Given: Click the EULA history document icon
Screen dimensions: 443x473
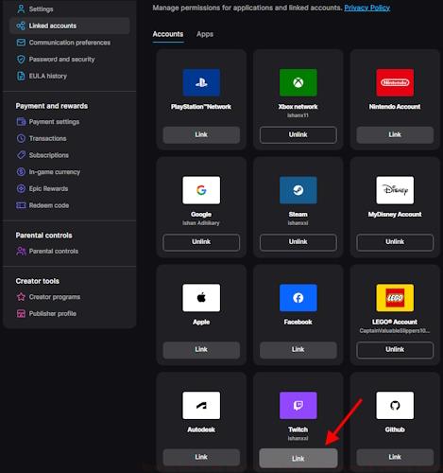Looking at the screenshot, I should pyautogui.click(x=21, y=76).
